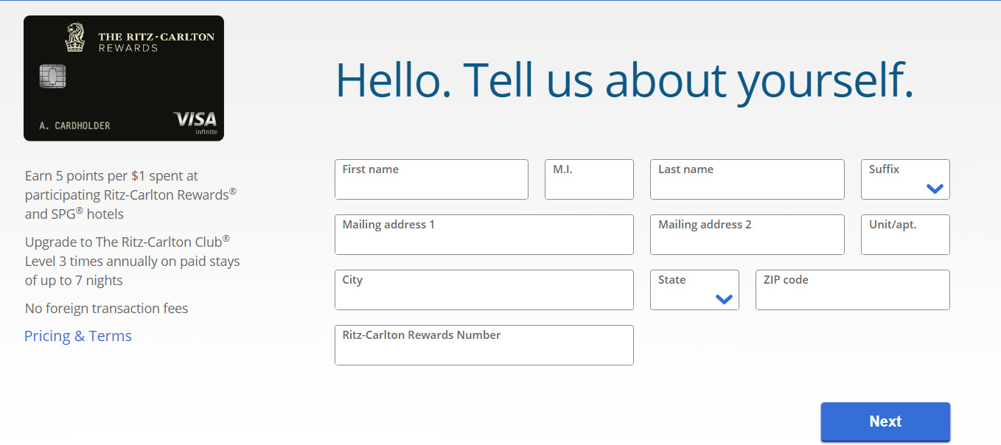The image size is (1001, 445).
Task: Click the Next button
Action: (x=885, y=421)
